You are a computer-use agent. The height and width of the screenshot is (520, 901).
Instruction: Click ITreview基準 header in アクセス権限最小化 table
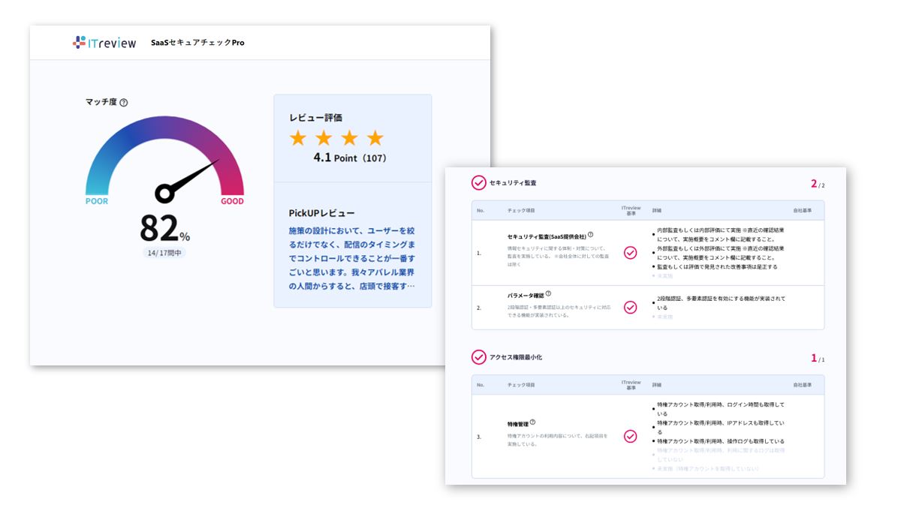coord(631,384)
